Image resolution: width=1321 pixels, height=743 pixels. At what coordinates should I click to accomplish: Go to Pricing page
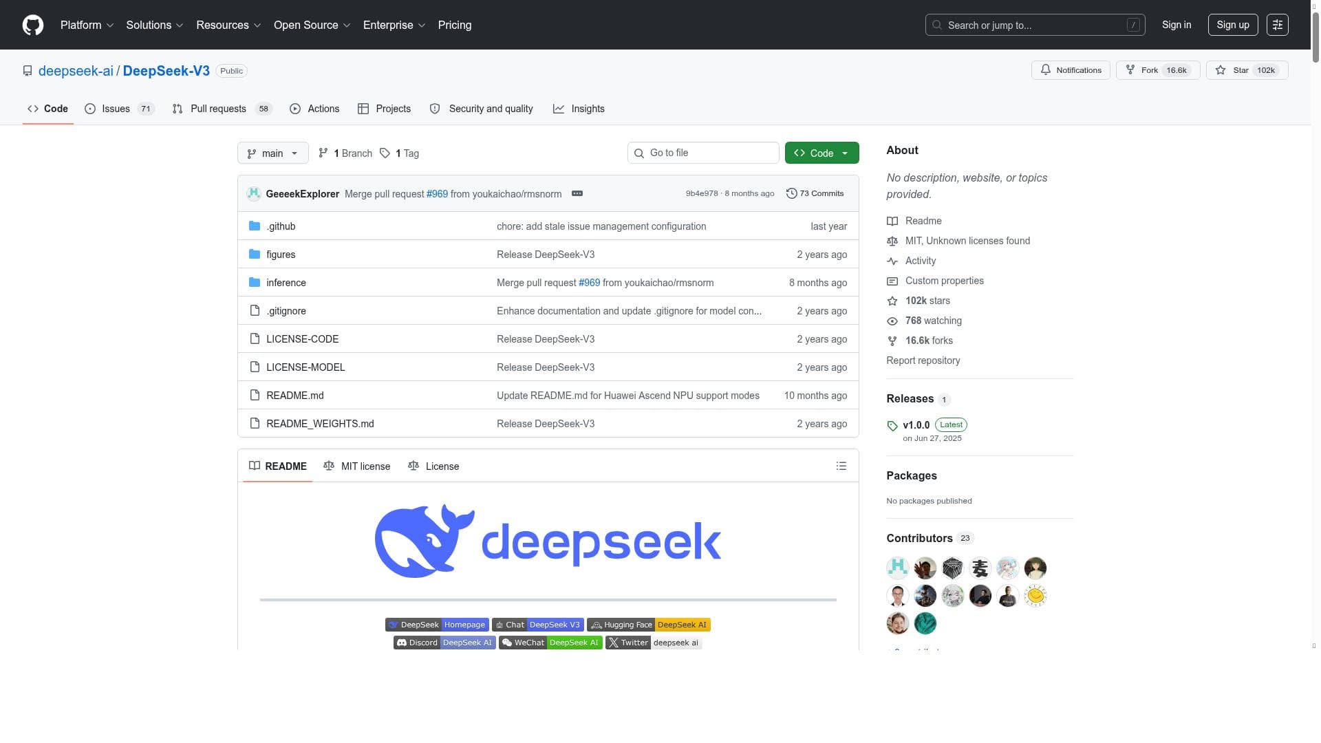tap(455, 25)
